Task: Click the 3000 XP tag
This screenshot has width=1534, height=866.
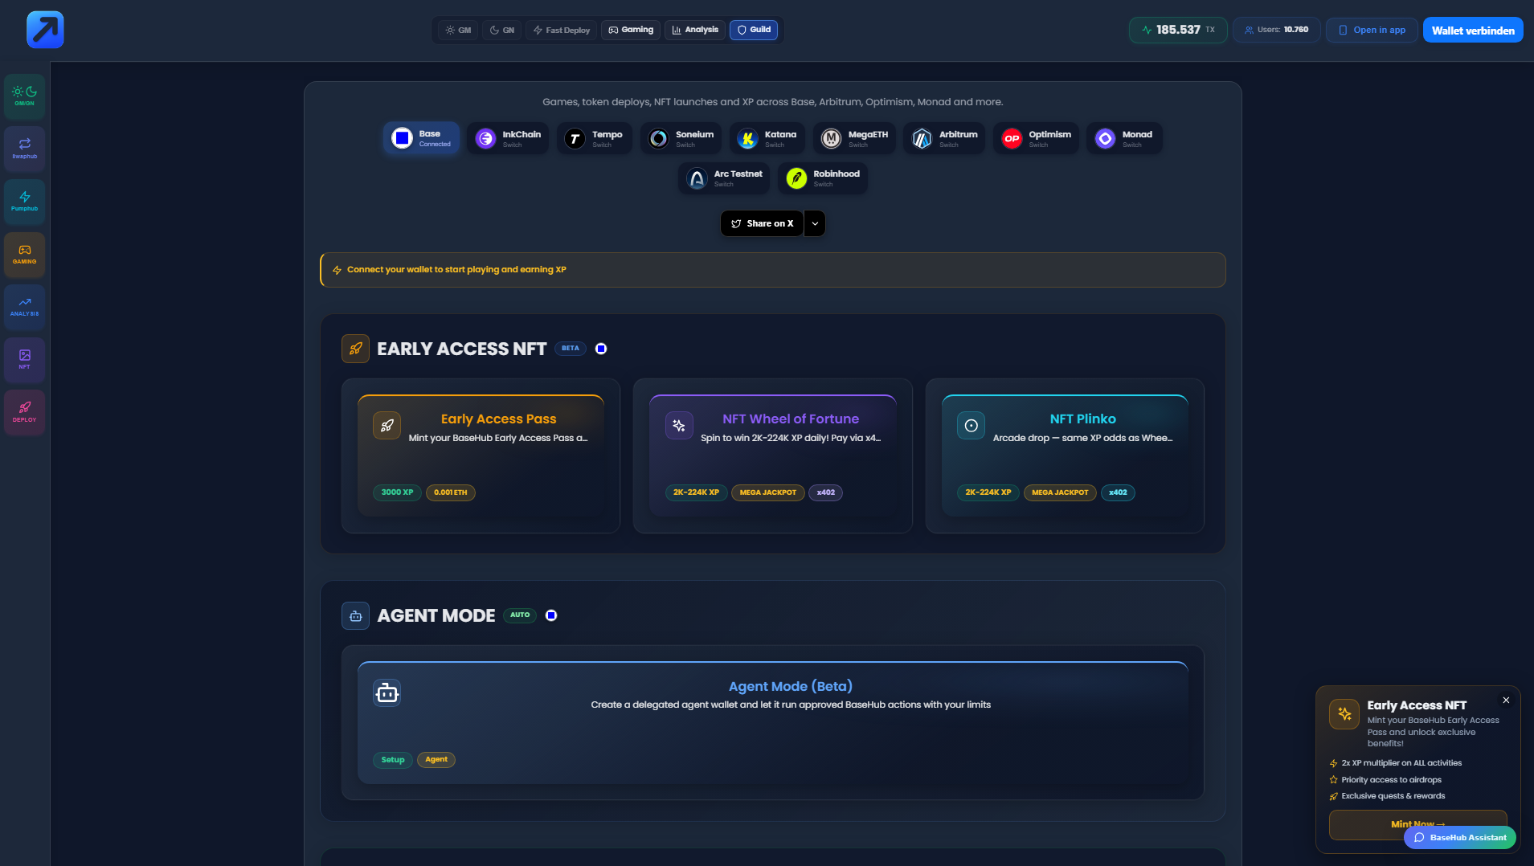Action: [397, 492]
